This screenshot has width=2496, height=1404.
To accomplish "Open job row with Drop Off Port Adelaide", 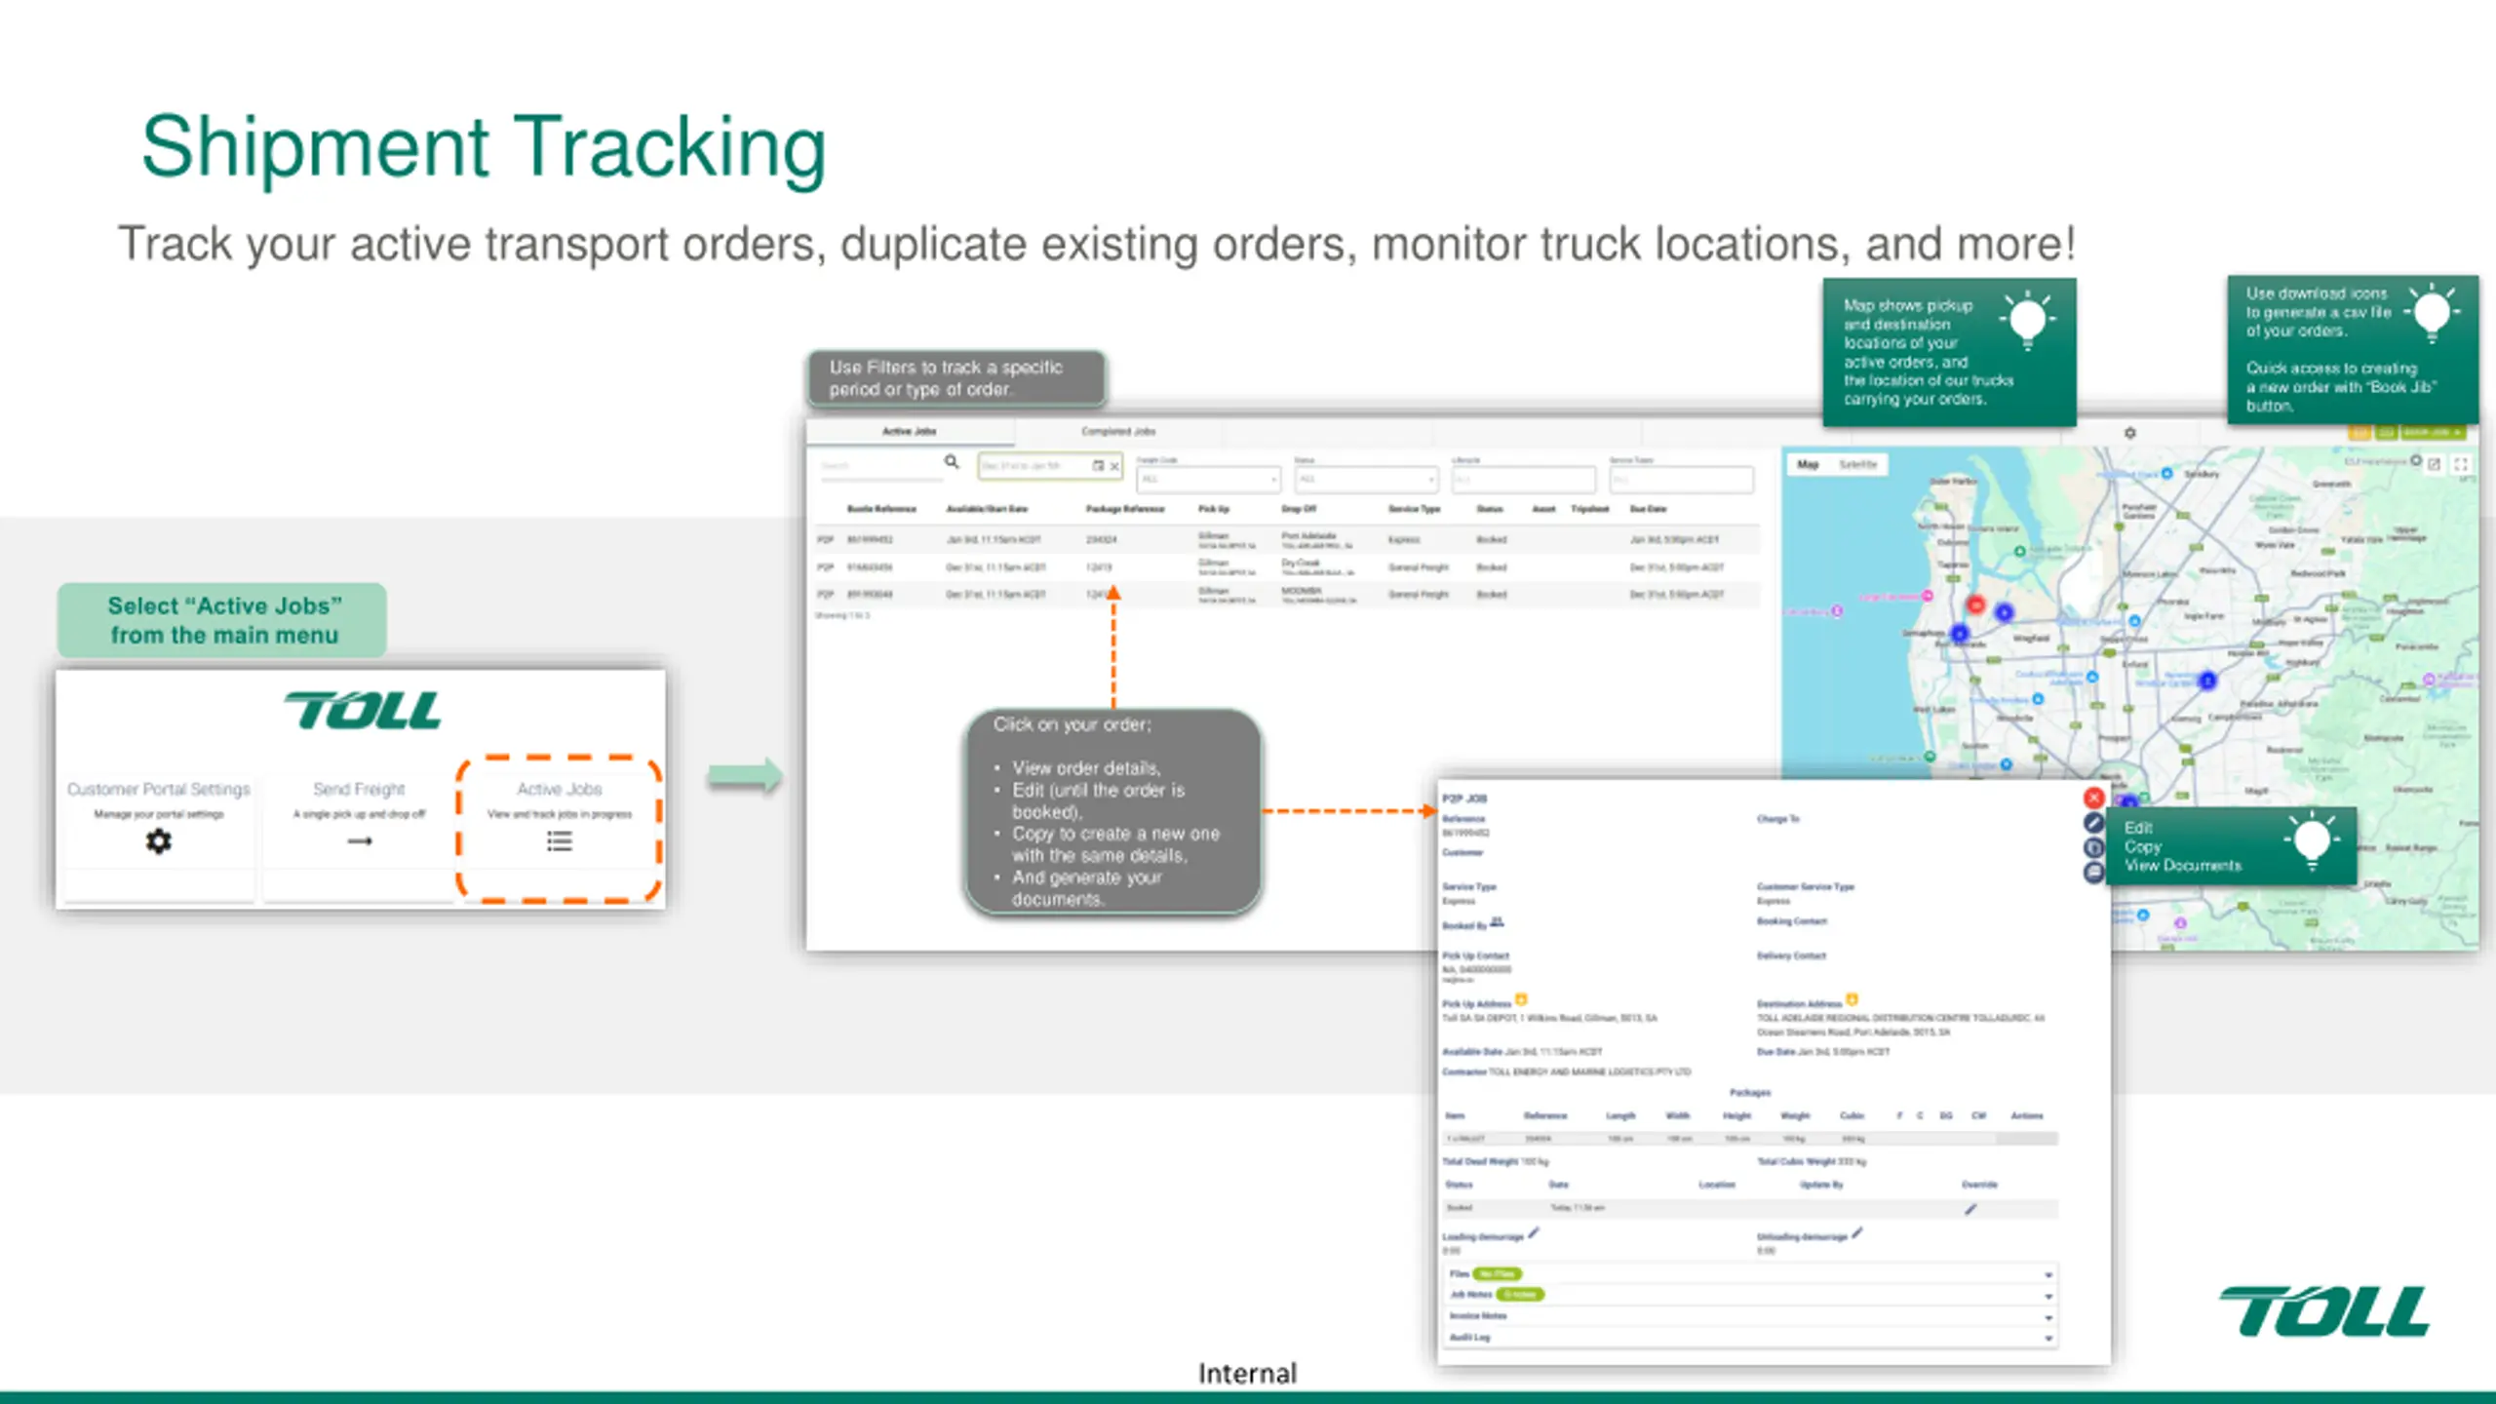I will (x=1287, y=539).
